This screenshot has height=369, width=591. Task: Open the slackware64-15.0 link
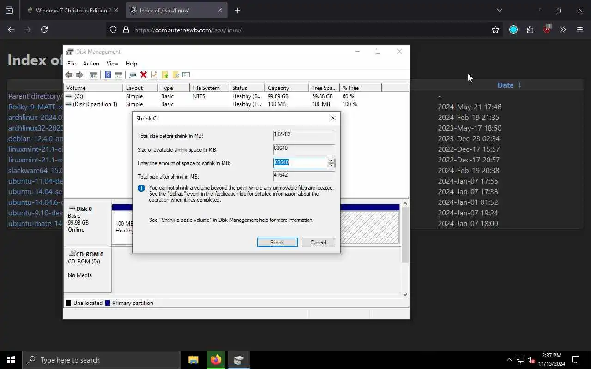(x=35, y=170)
